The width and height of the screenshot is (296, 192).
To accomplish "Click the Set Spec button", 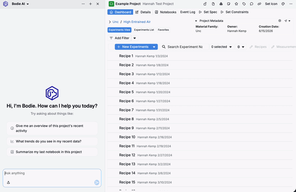I will click(208, 12).
